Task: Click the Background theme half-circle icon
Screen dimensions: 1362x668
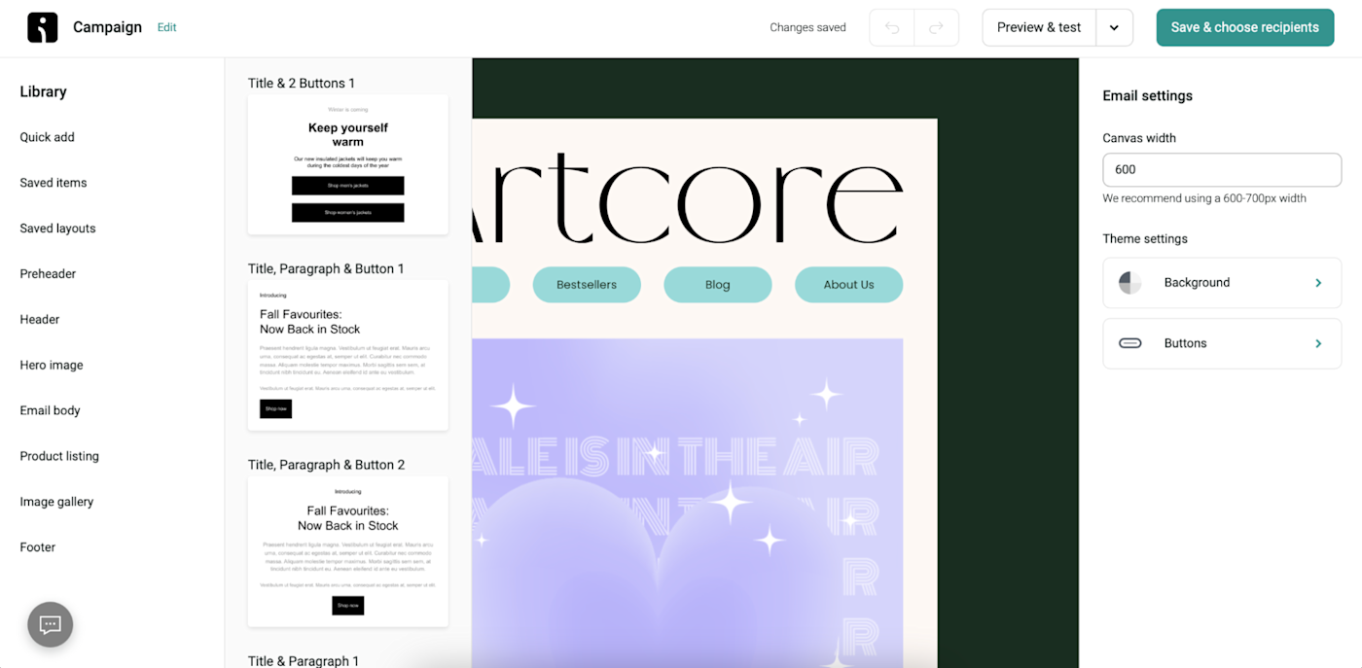Action: (x=1129, y=283)
